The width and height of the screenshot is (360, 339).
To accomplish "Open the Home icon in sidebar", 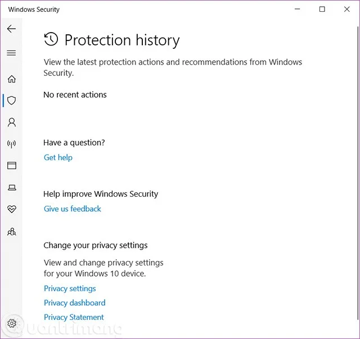I will click(x=12, y=79).
